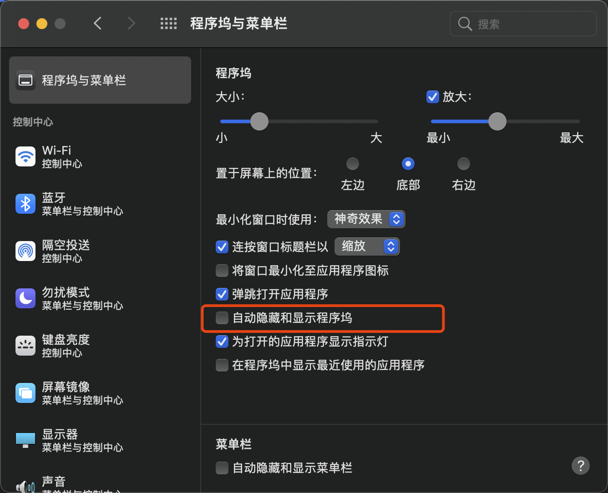The height and width of the screenshot is (493, 608).
Task: Enable 自动隐藏和显示程序坞 checkbox
Action: [x=222, y=318]
